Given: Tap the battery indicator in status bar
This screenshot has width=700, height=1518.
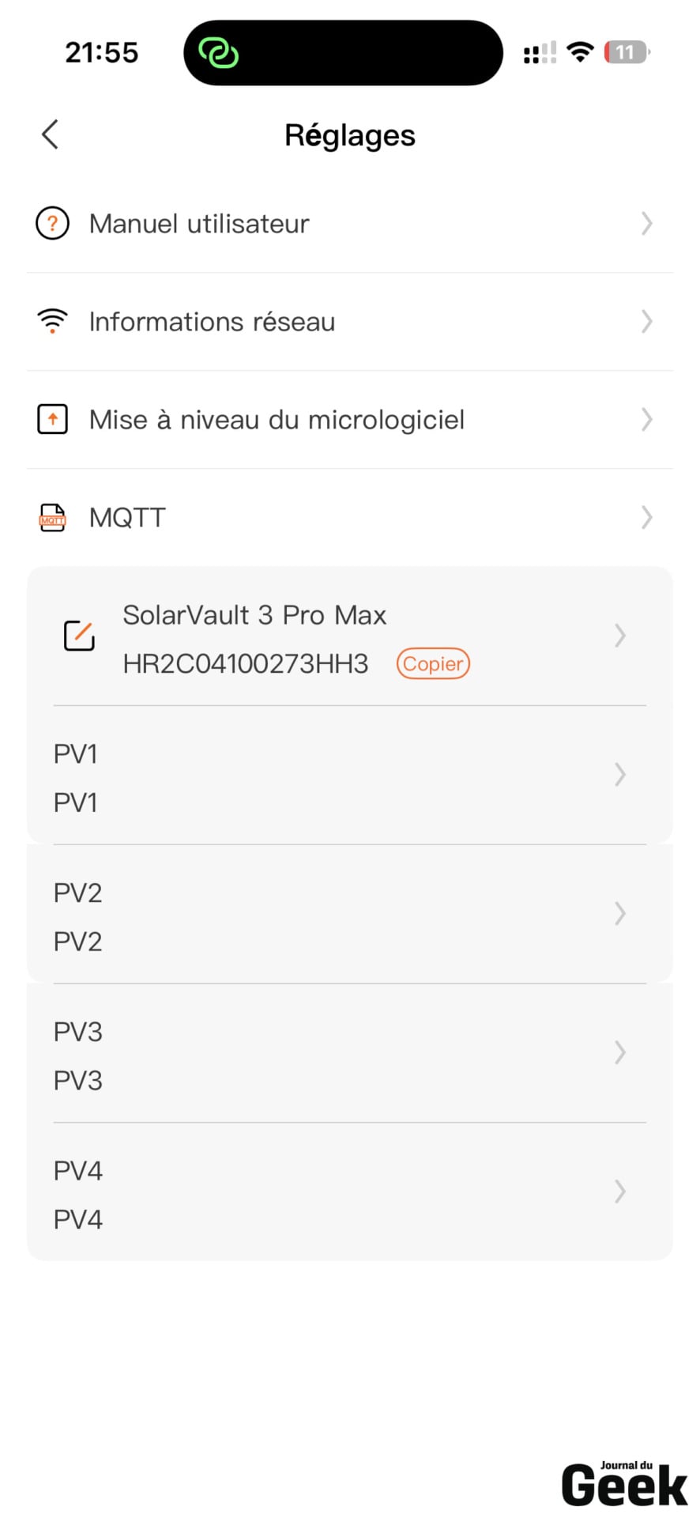Looking at the screenshot, I should (x=627, y=52).
